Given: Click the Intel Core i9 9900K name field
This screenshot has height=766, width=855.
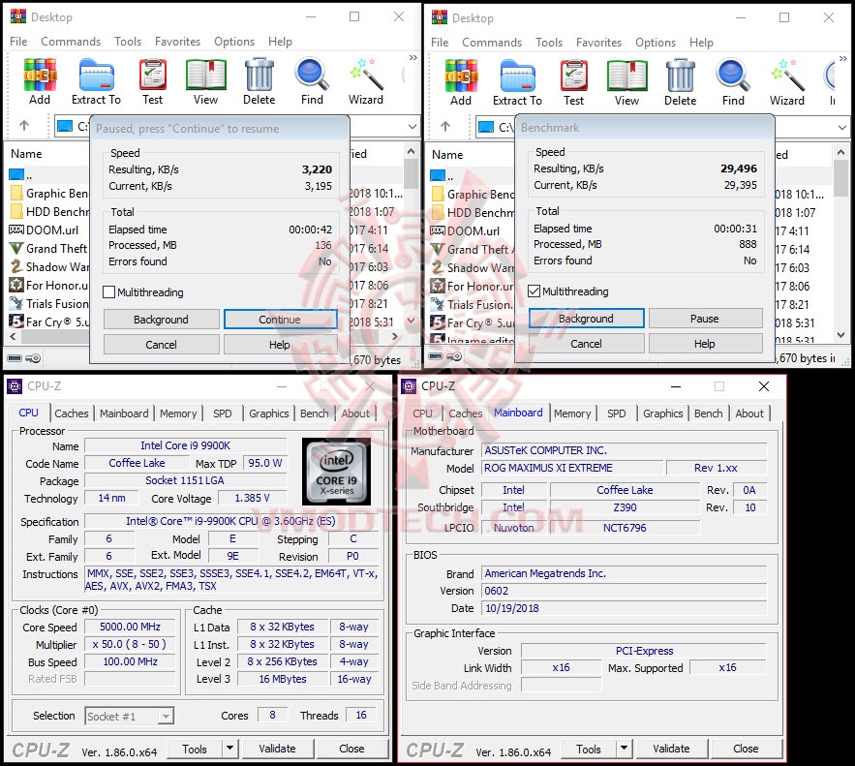Looking at the screenshot, I should tap(185, 445).
